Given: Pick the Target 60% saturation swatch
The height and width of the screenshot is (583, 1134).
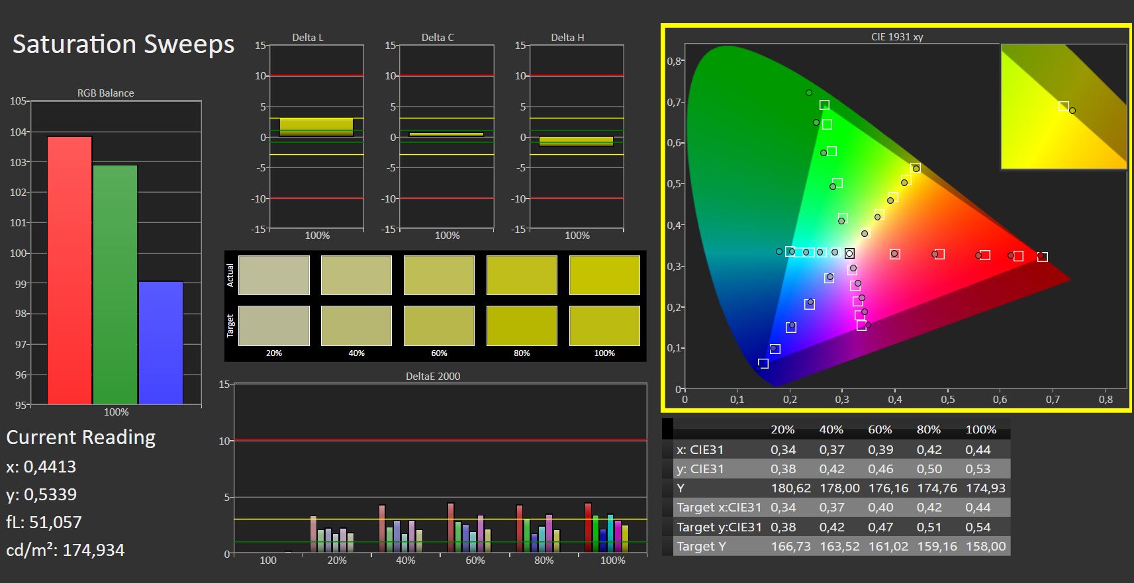Looking at the screenshot, I should [439, 326].
